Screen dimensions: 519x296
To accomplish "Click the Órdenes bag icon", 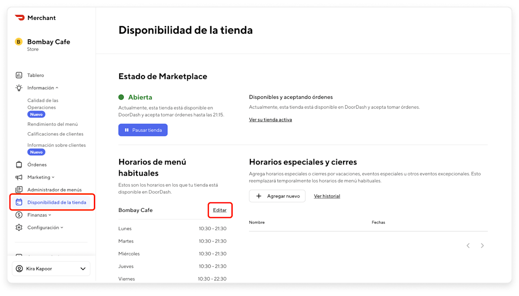I will coord(19,164).
